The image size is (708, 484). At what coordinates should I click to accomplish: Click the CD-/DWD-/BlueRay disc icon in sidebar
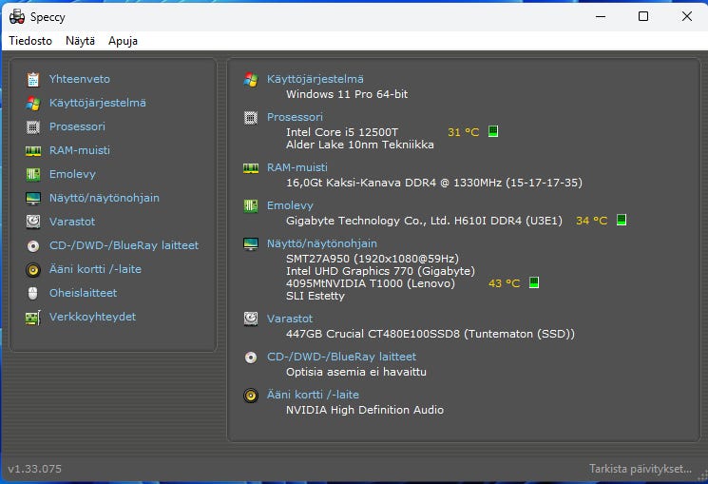(33, 246)
